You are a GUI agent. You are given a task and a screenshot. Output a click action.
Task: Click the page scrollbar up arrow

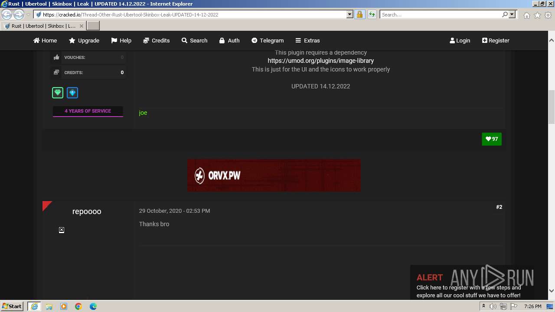[x=552, y=40]
